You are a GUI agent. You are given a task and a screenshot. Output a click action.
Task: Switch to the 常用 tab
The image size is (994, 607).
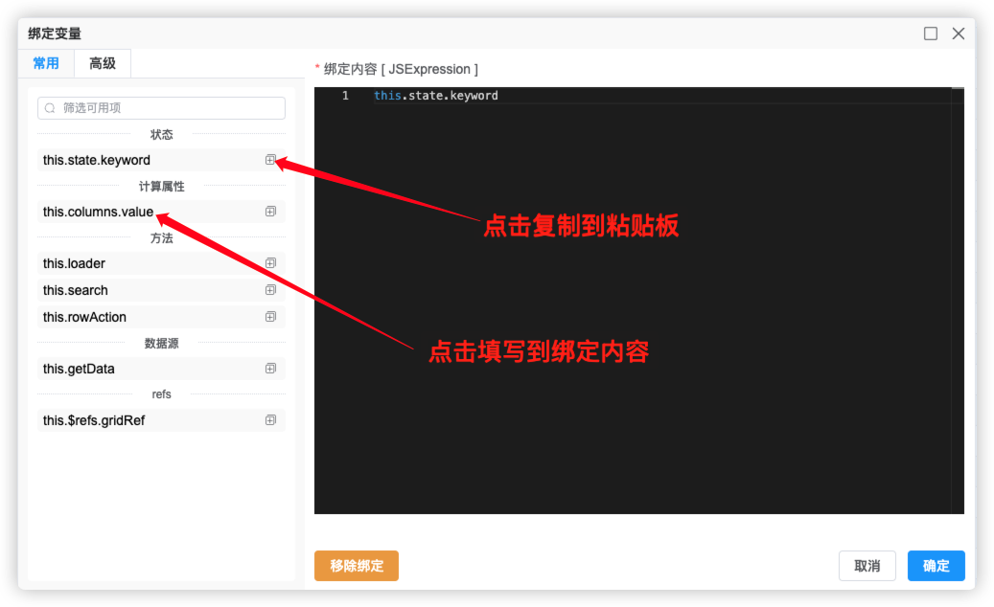coord(46,63)
